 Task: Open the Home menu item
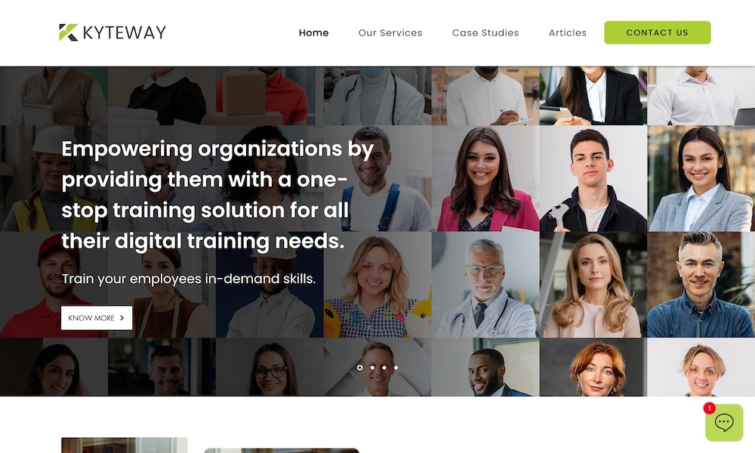click(x=313, y=32)
